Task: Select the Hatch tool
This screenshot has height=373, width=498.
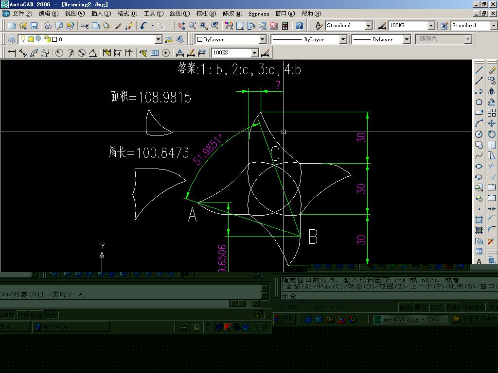Action: click(479, 220)
